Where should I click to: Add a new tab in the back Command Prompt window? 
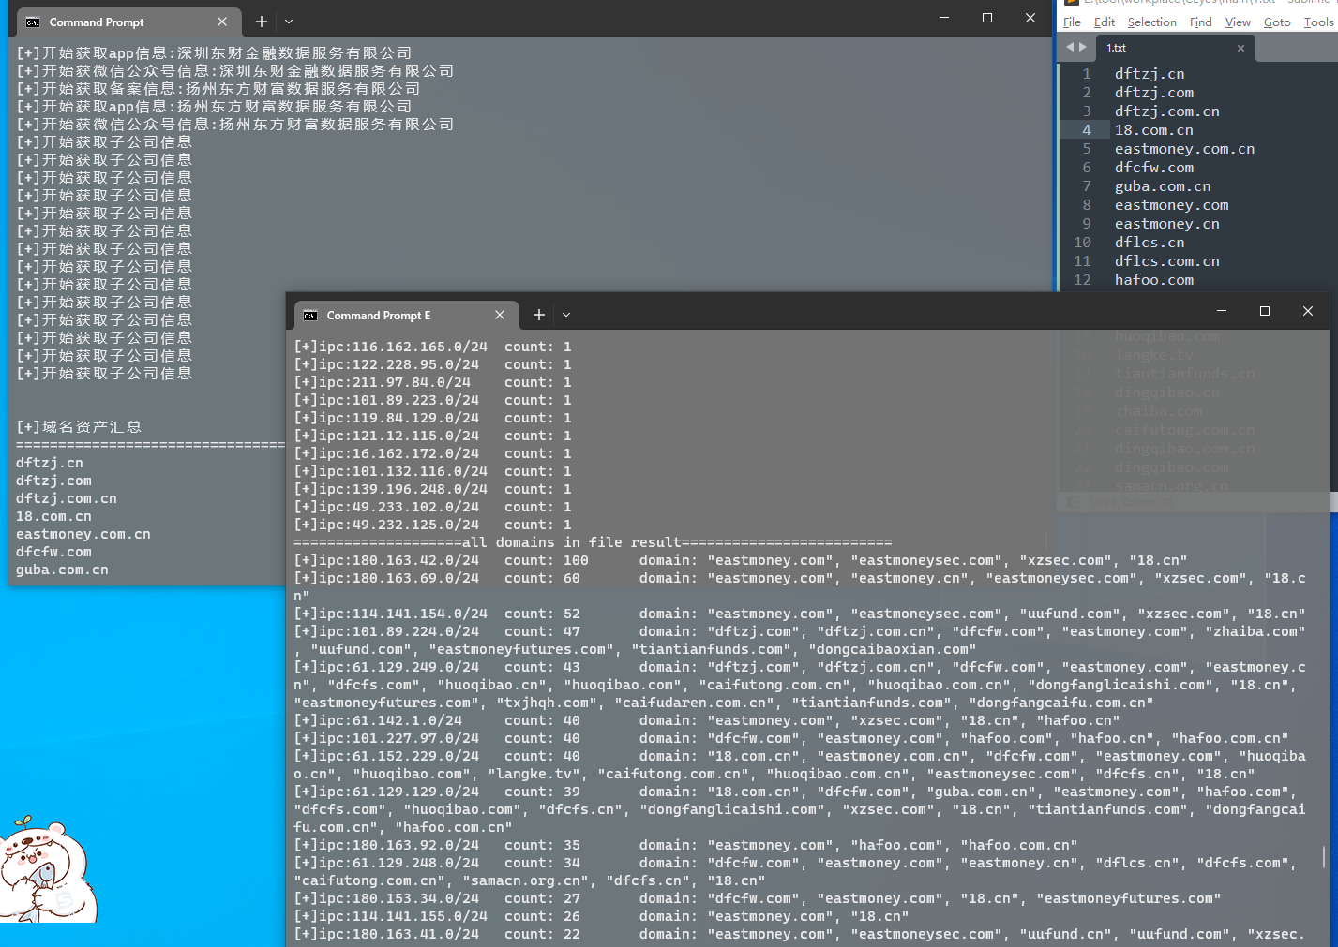click(262, 22)
